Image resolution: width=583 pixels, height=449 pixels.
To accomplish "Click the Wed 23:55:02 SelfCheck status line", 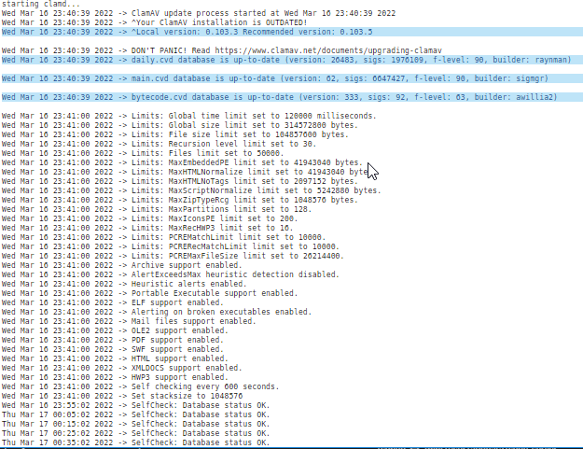I will (x=135, y=405).
